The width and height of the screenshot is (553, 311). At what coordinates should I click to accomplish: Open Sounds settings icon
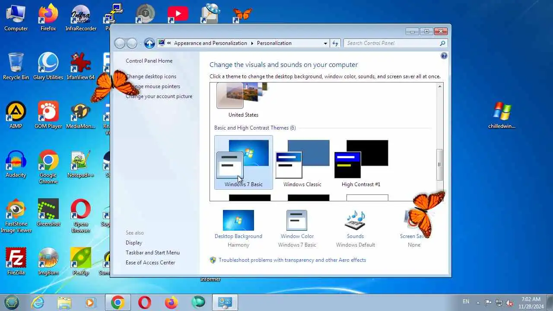tap(355, 220)
